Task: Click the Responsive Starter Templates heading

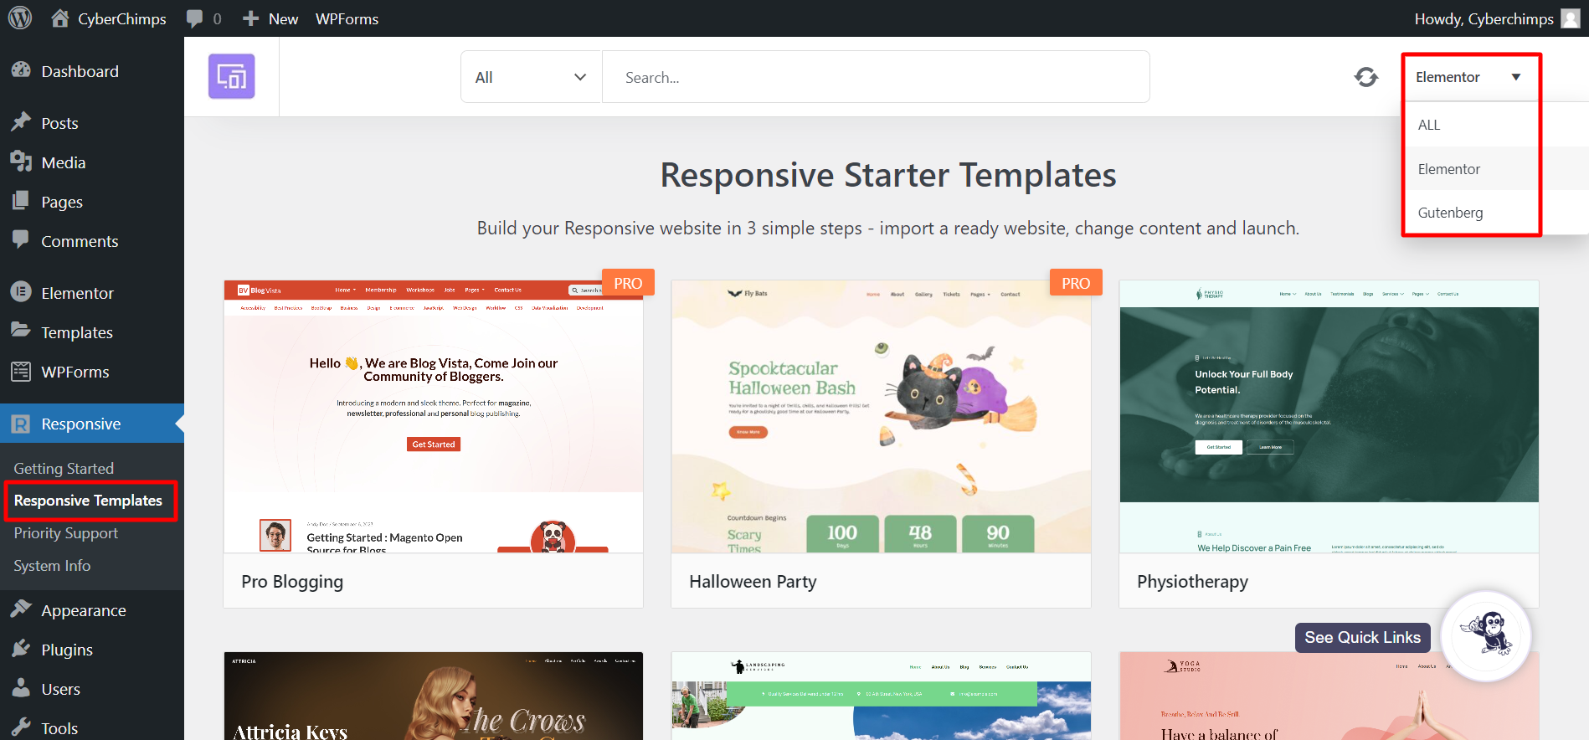Action: (x=888, y=175)
